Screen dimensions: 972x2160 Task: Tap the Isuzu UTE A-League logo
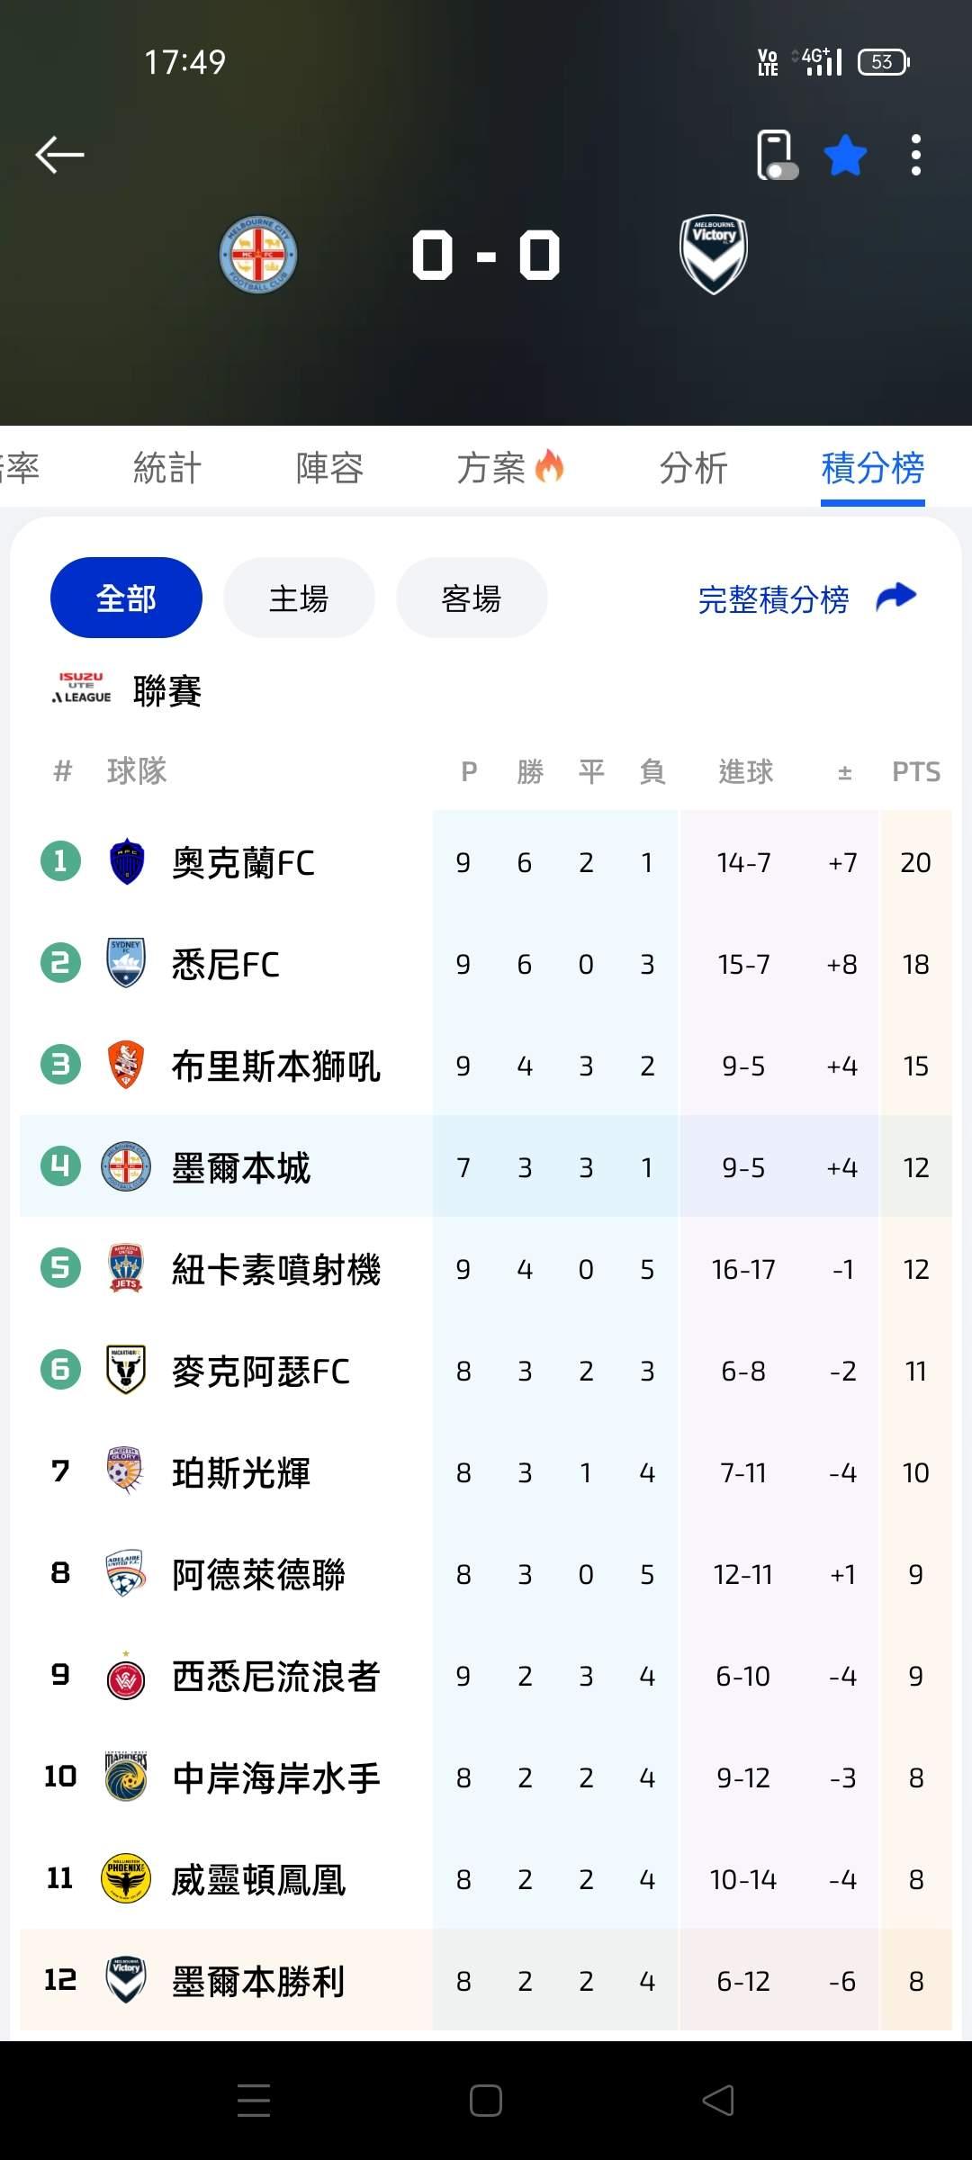pyautogui.click(x=82, y=688)
